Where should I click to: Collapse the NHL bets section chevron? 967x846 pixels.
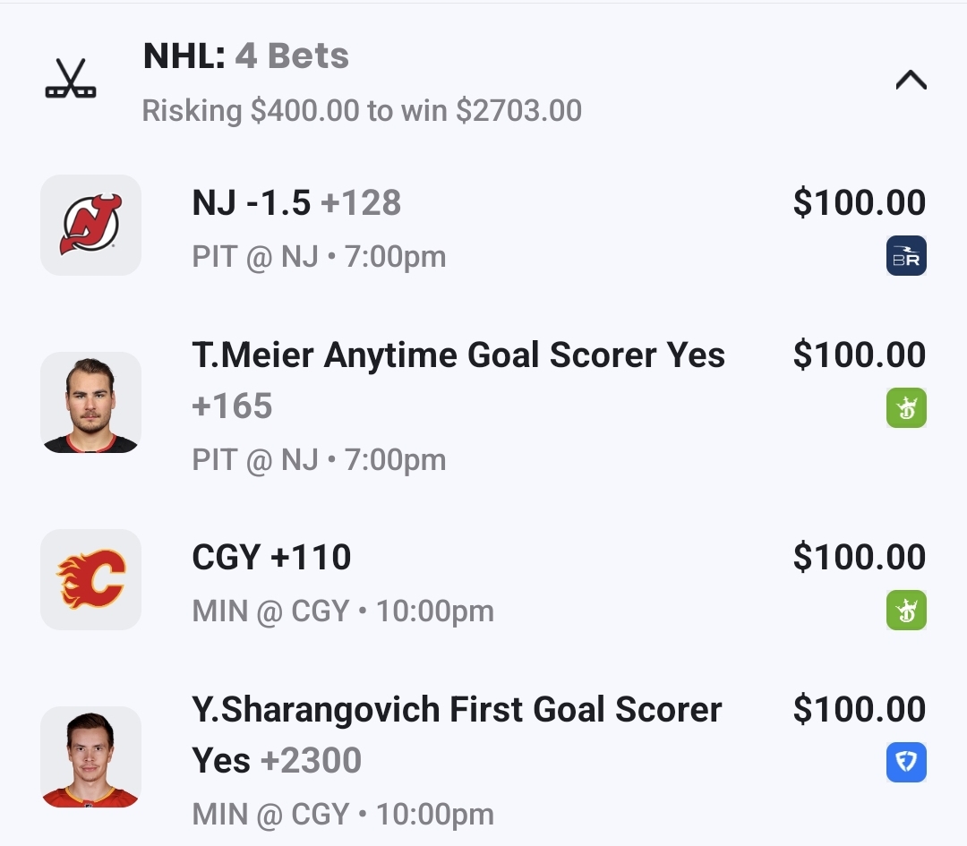(911, 81)
